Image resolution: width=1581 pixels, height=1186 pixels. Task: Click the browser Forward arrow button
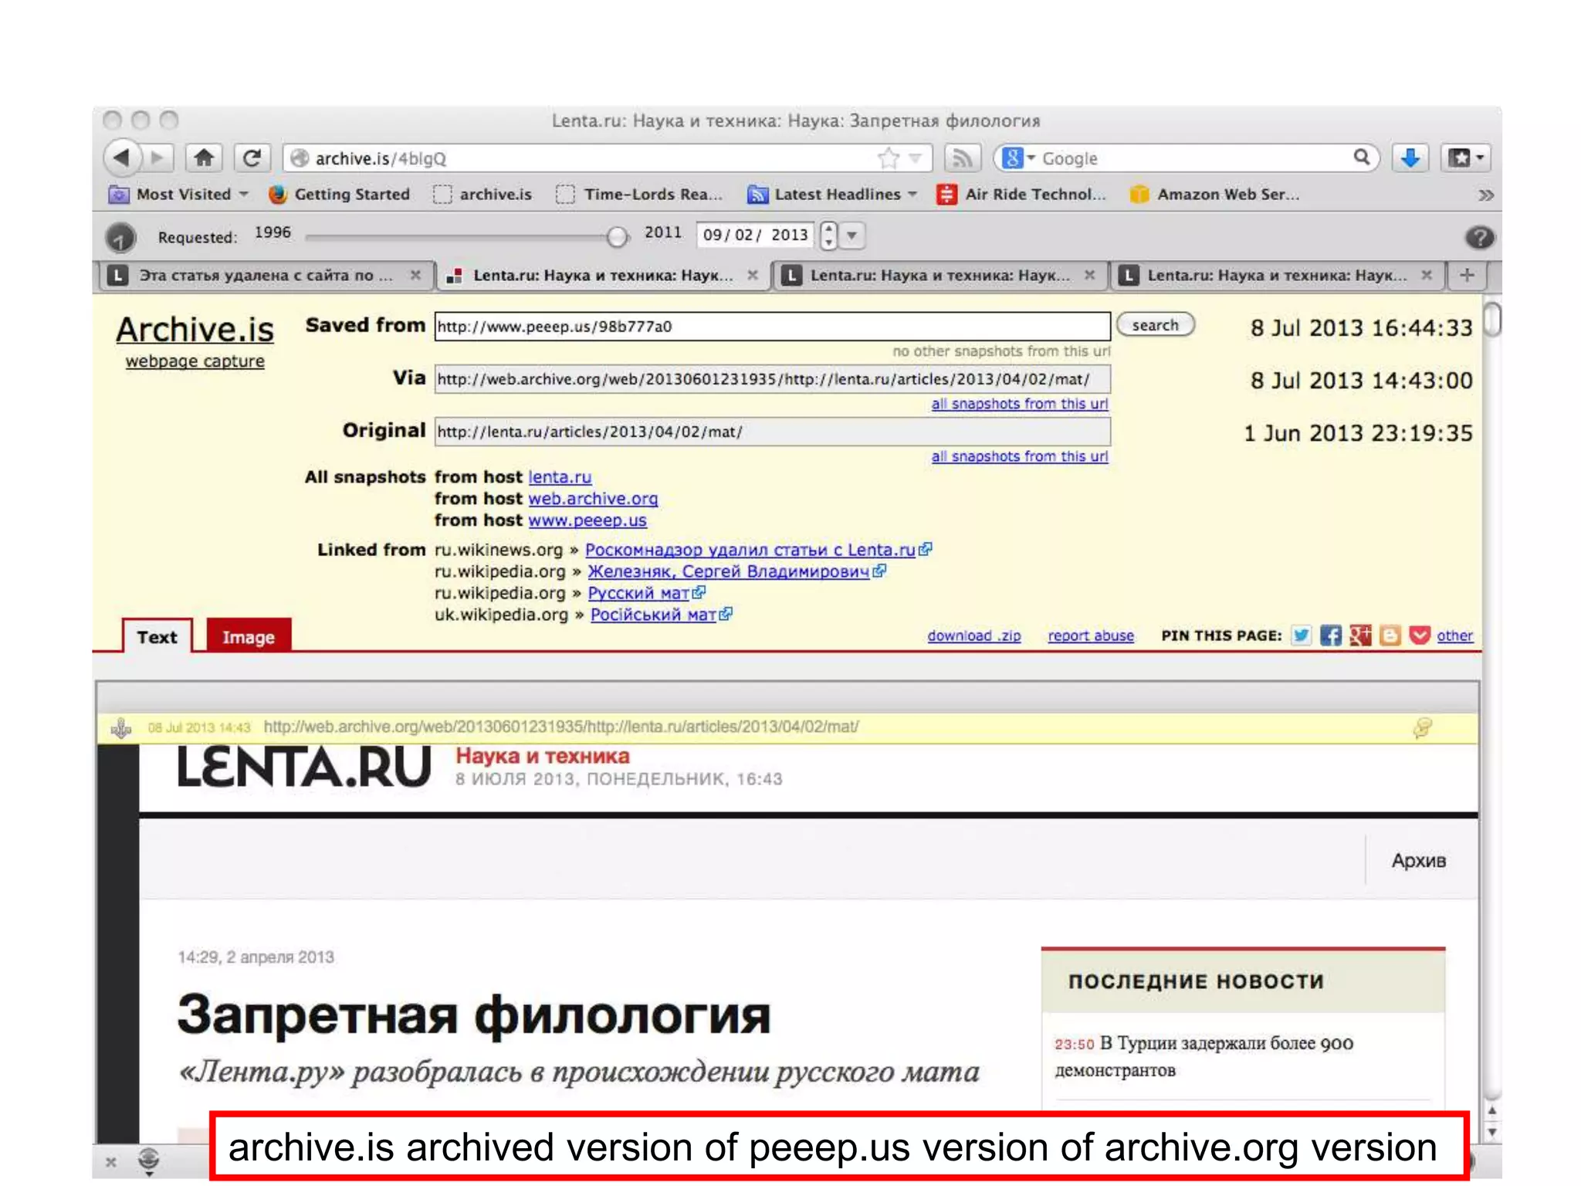click(x=158, y=158)
